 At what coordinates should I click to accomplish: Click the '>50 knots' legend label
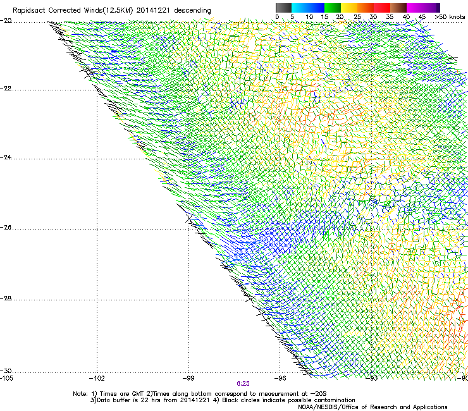[450, 17]
